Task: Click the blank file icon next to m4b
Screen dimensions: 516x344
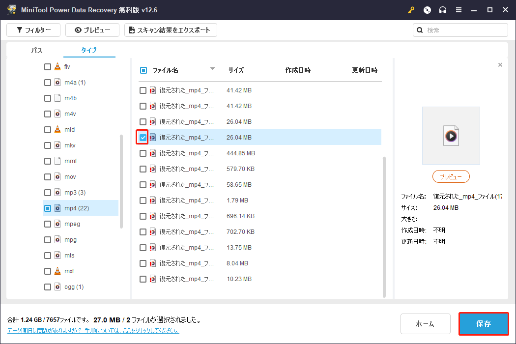Action: coord(57,98)
